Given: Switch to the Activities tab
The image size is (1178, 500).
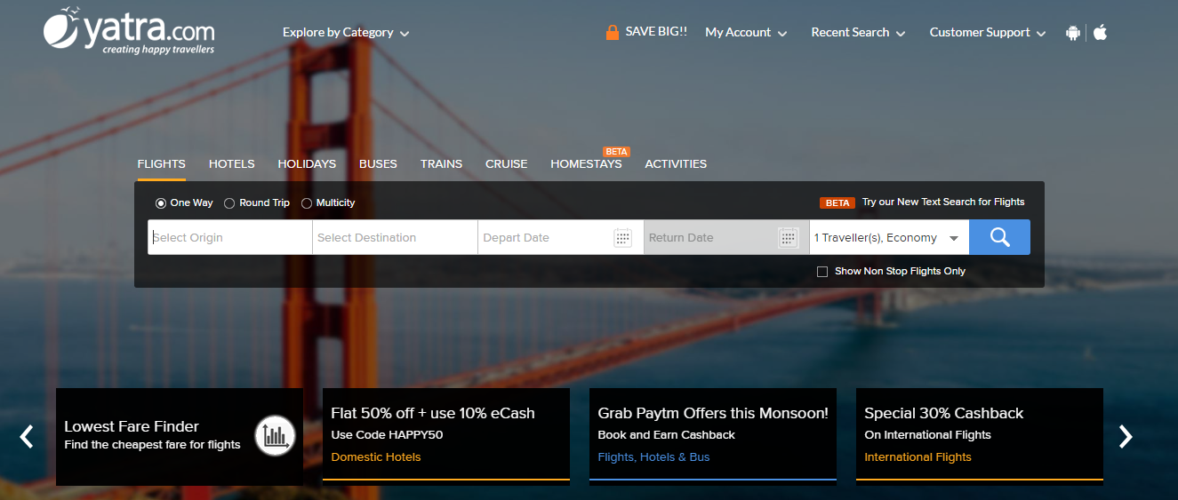Looking at the screenshot, I should click(x=676, y=164).
